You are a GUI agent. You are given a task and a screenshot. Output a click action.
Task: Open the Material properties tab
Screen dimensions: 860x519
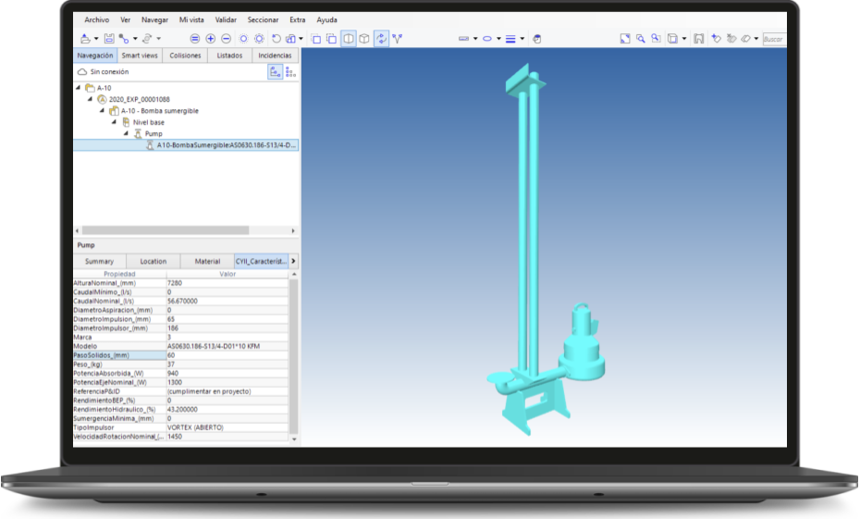pyautogui.click(x=207, y=262)
